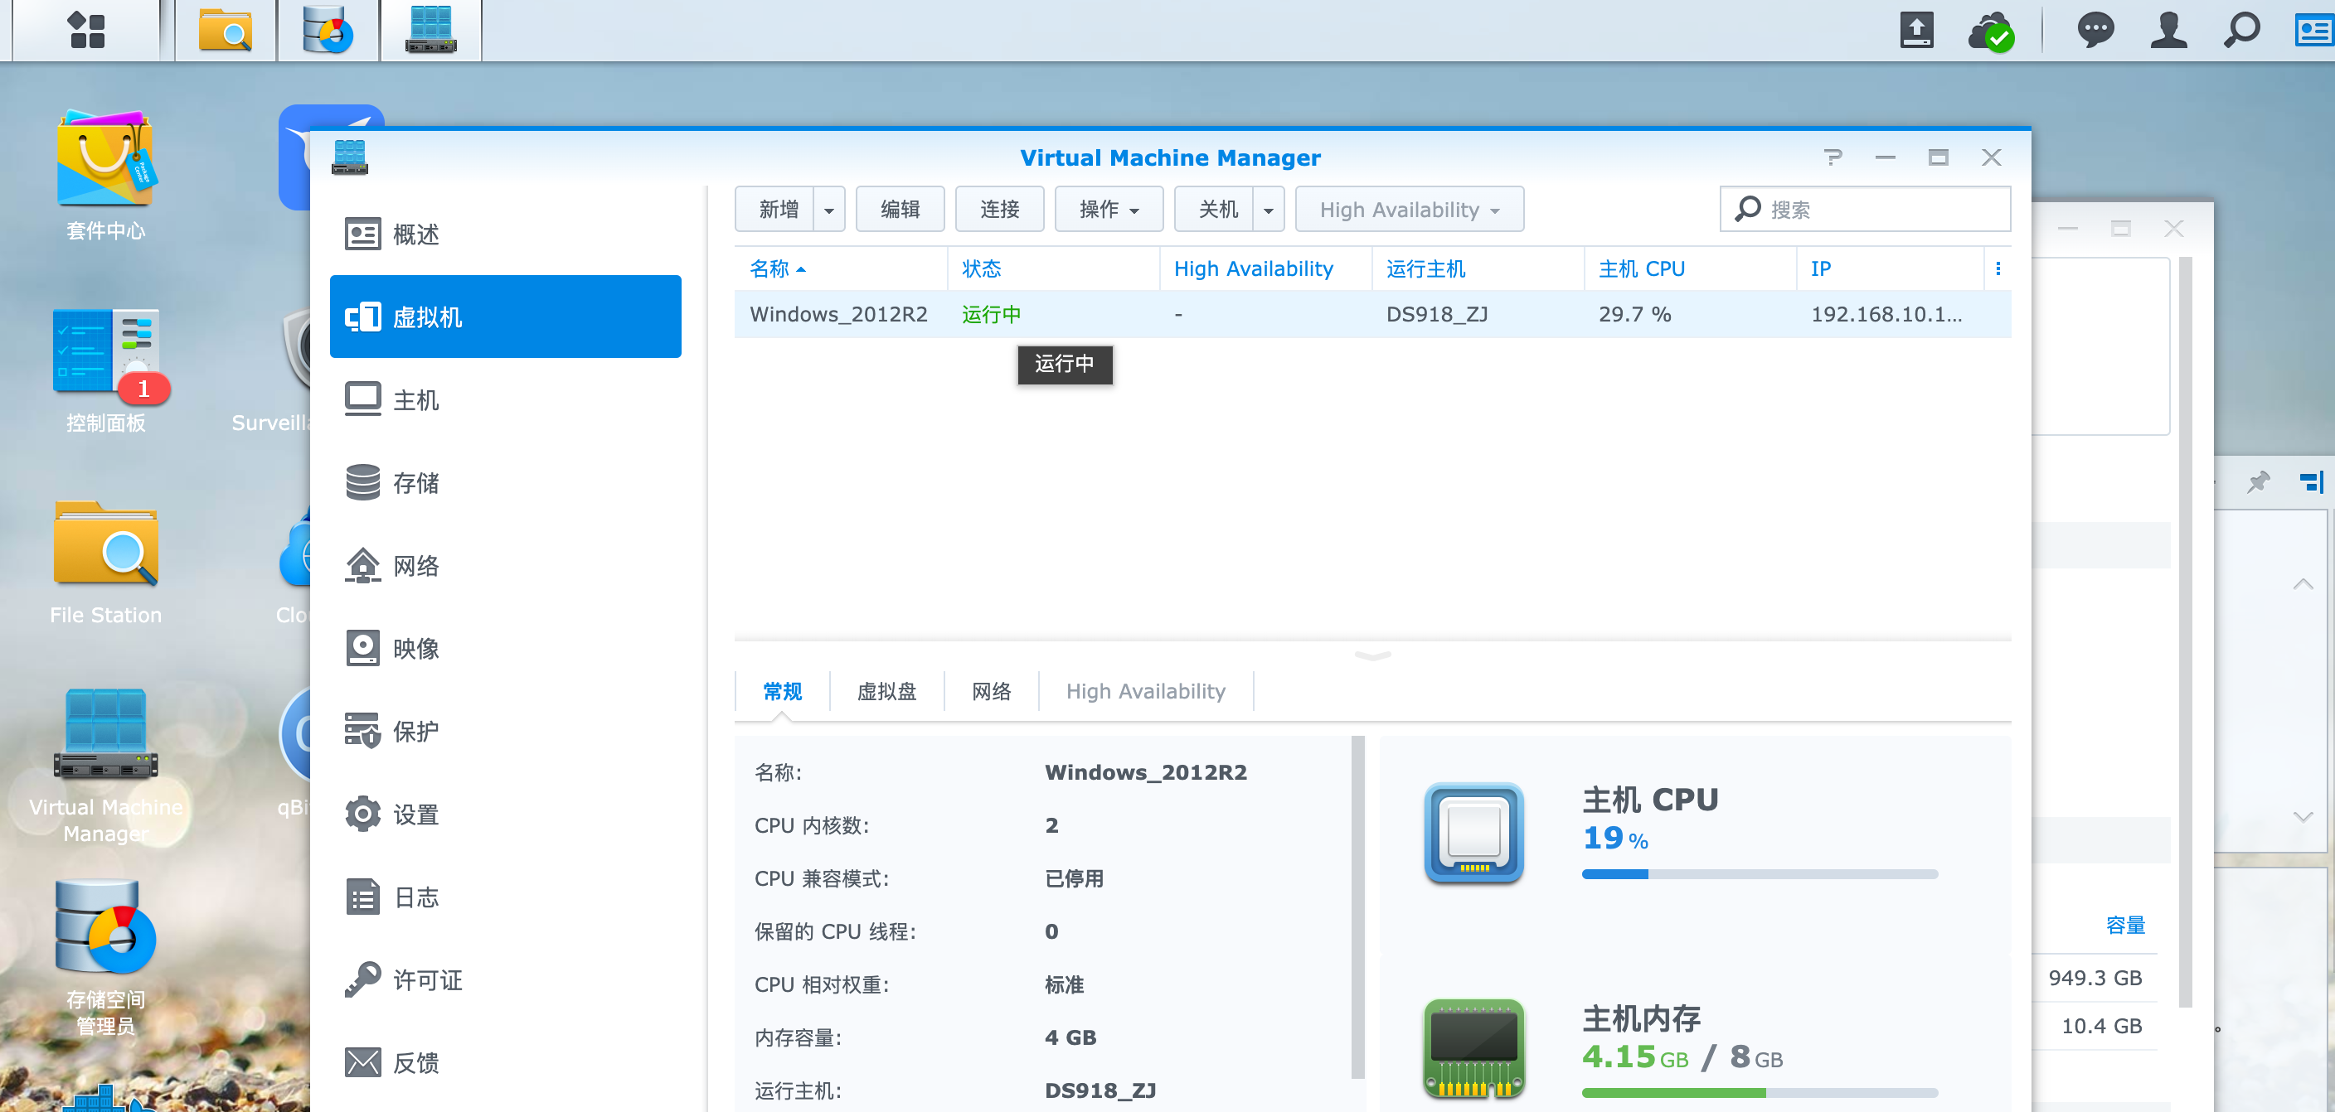The image size is (2335, 1112).
Task: Open column options three-dot menu
Action: click(x=1998, y=269)
